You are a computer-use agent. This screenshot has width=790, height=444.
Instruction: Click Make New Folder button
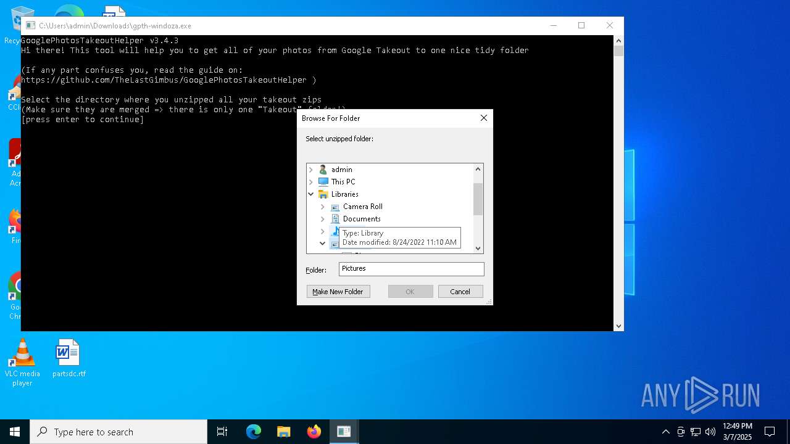click(x=338, y=292)
